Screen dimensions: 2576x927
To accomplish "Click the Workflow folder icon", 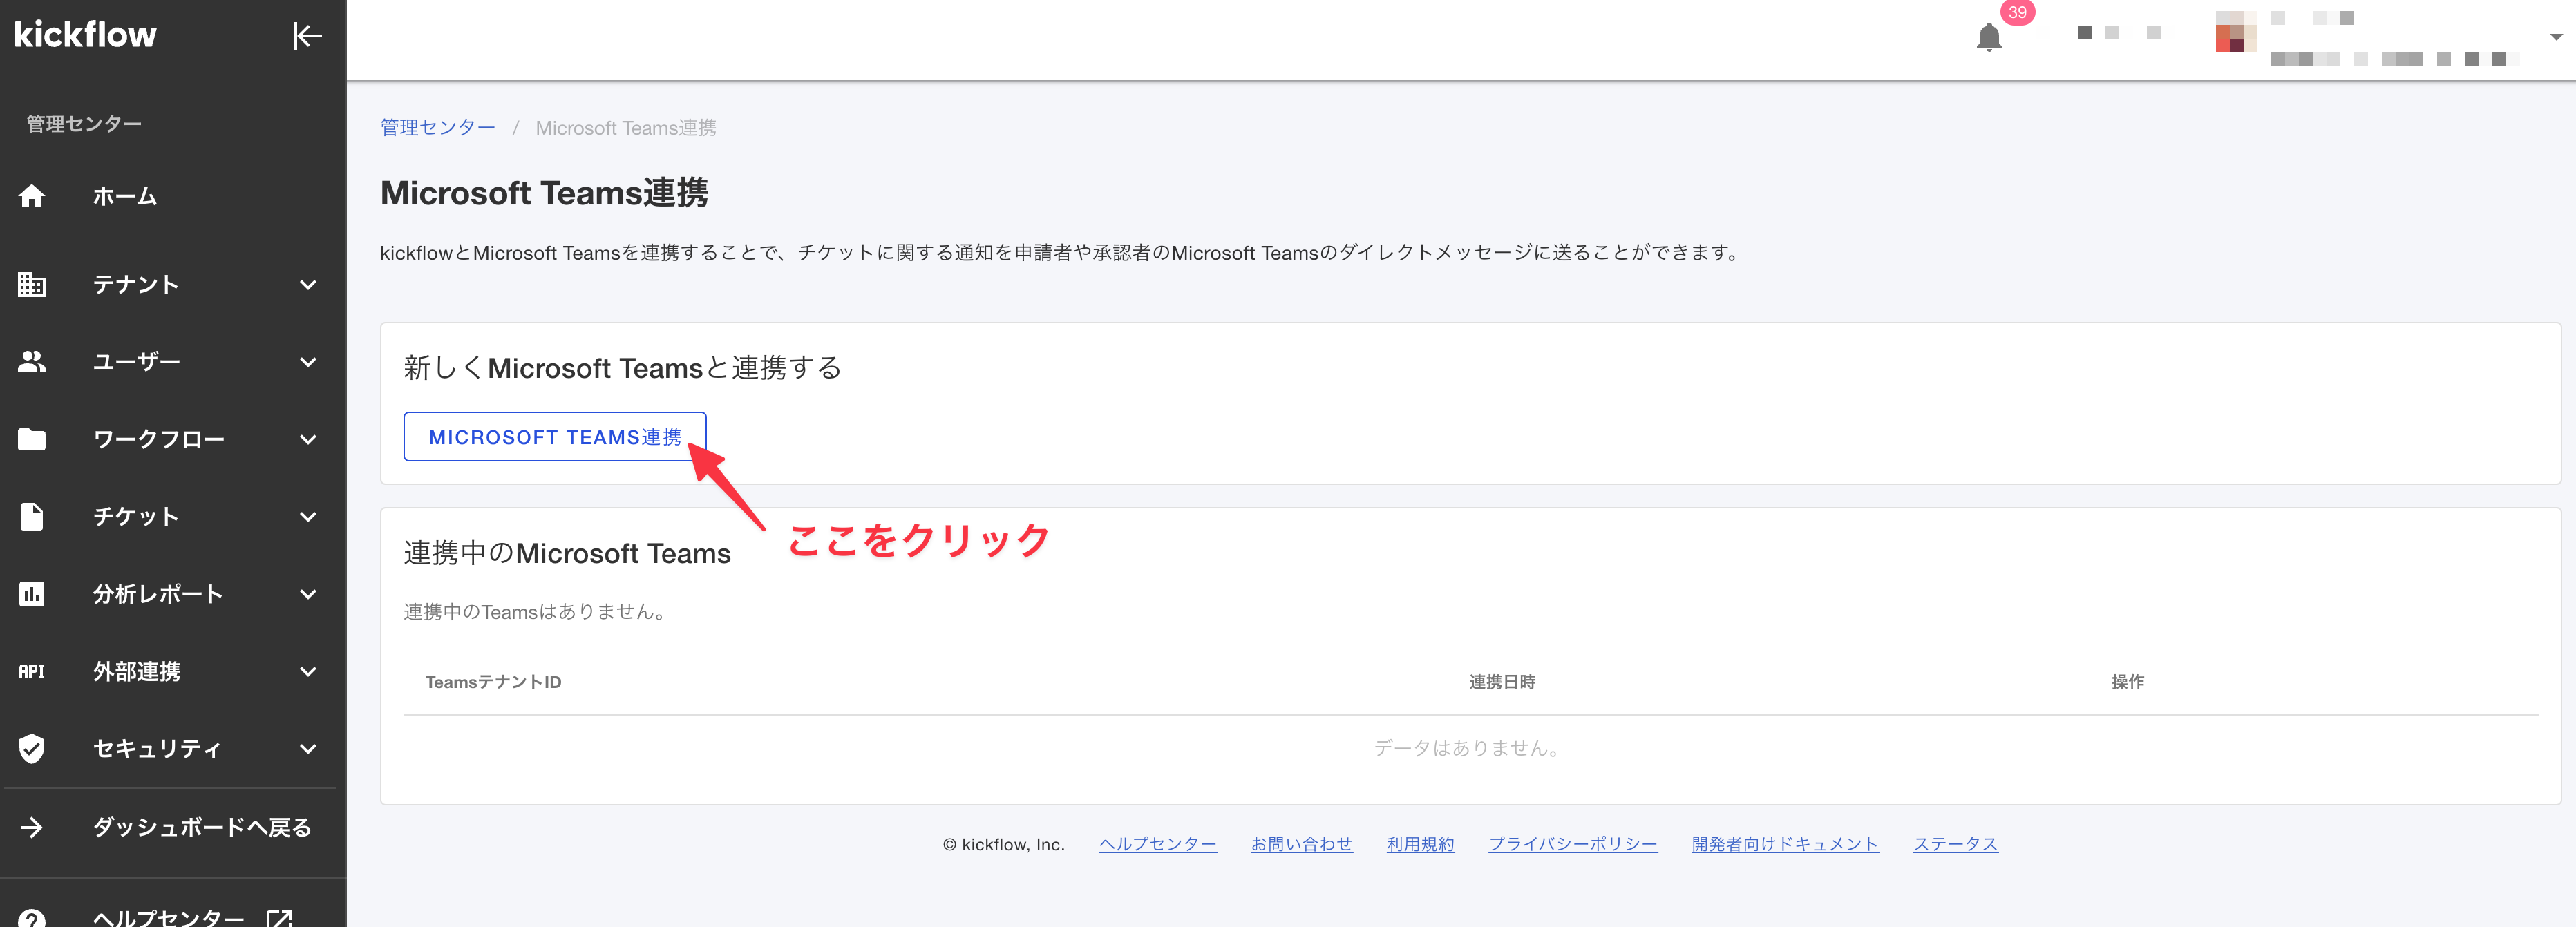I will 32,439.
